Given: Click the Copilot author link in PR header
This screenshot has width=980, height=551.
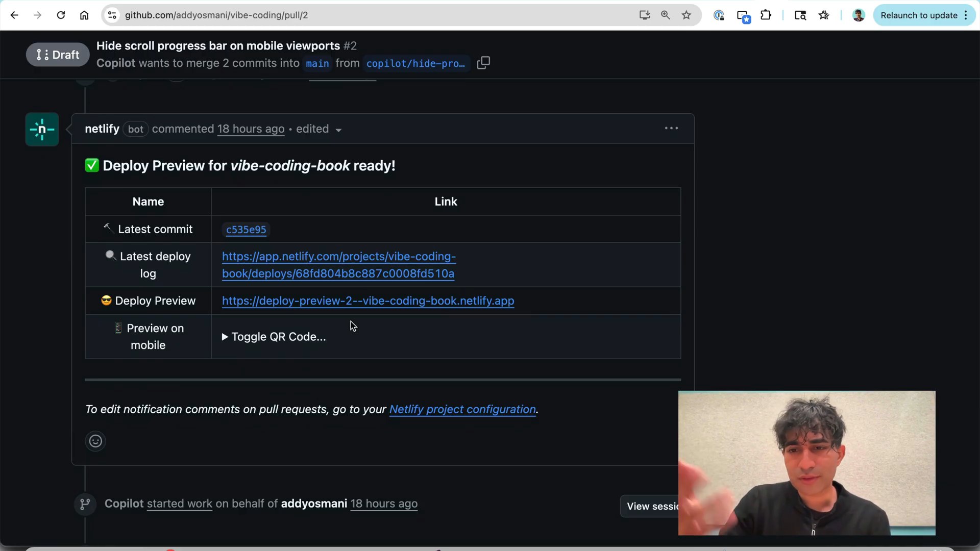Looking at the screenshot, I should (116, 63).
